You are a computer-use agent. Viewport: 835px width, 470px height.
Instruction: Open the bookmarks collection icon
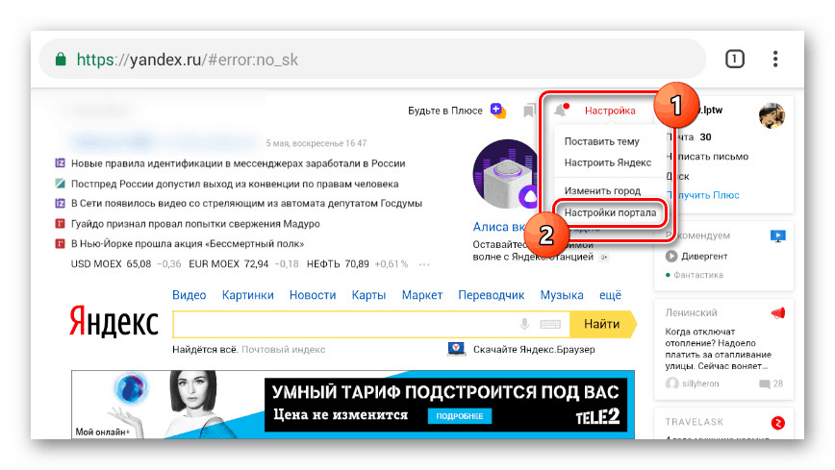[529, 111]
